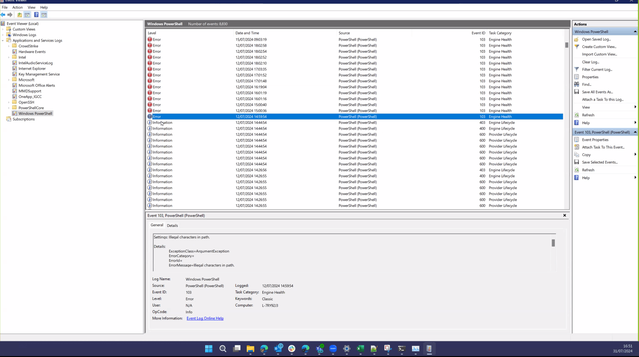
Task: Select the PowerShellCore tree item
Action: (31, 108)
